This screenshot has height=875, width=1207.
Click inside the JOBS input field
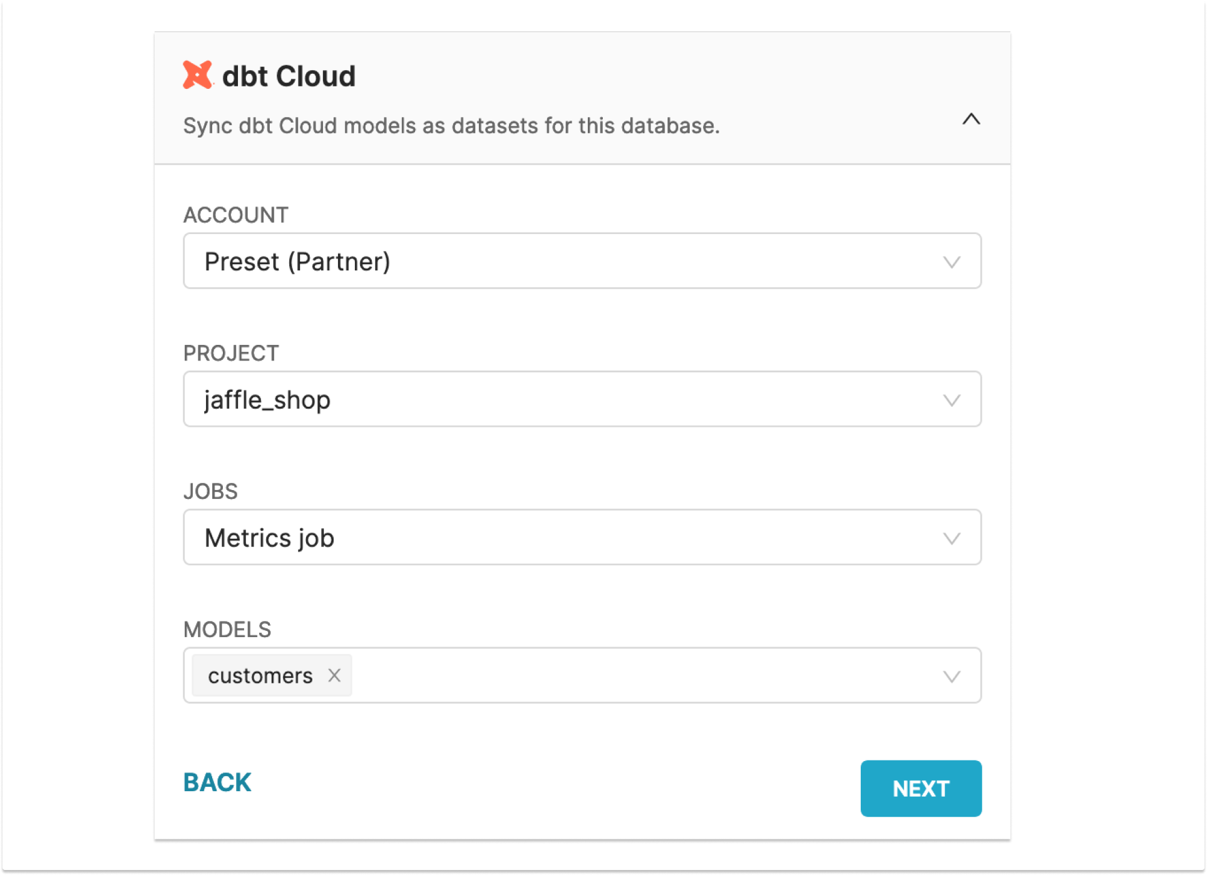pyautogui.click(x=501, y=537)
